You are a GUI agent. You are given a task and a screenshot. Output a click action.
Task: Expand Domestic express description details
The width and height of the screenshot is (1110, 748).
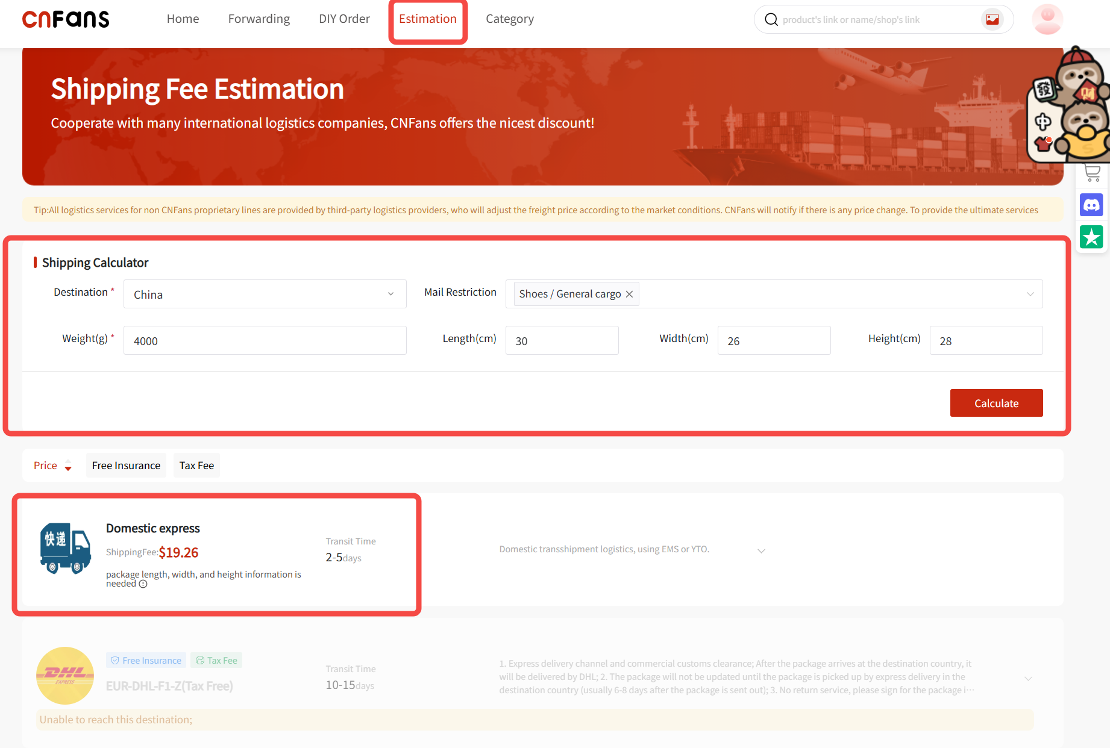[x=761, y=551]
